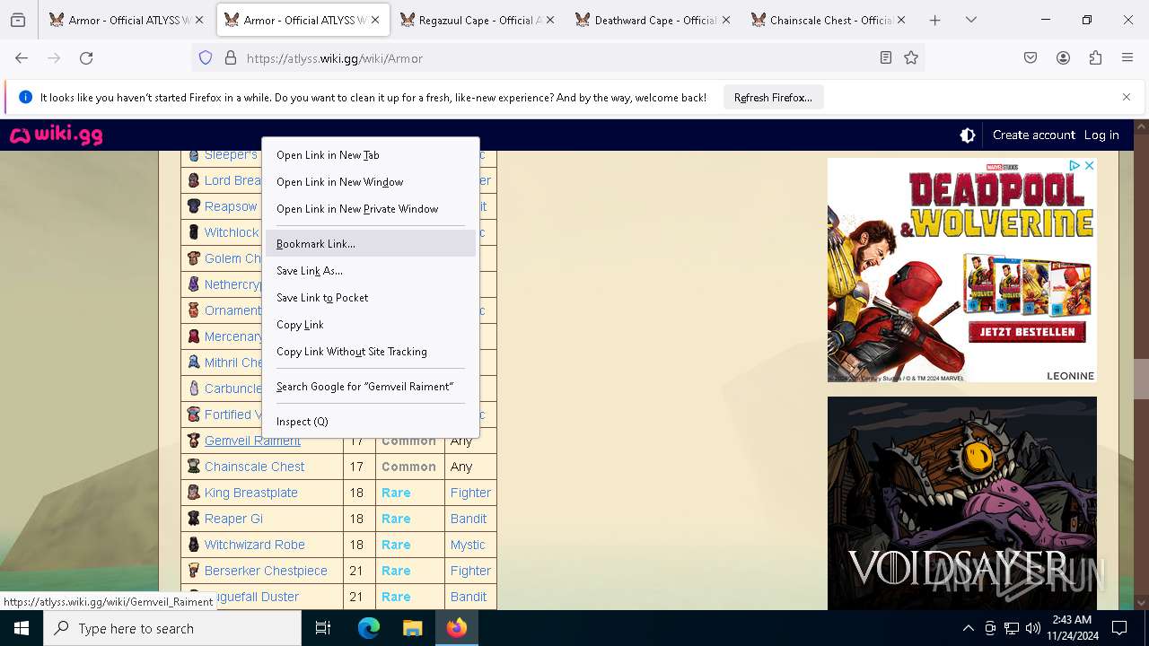Choose Bookmark Link from context menu
Image resolution: width=1149 pixels, height=646 pixels.
pyautogui.click(x=371, y=244)
